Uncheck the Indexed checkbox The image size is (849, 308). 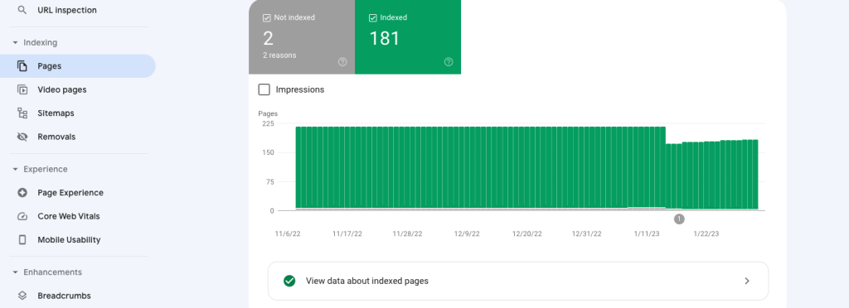[372, 18]
